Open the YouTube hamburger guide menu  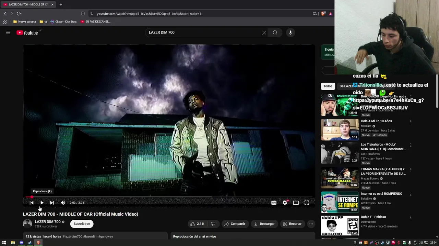[8, 32]
